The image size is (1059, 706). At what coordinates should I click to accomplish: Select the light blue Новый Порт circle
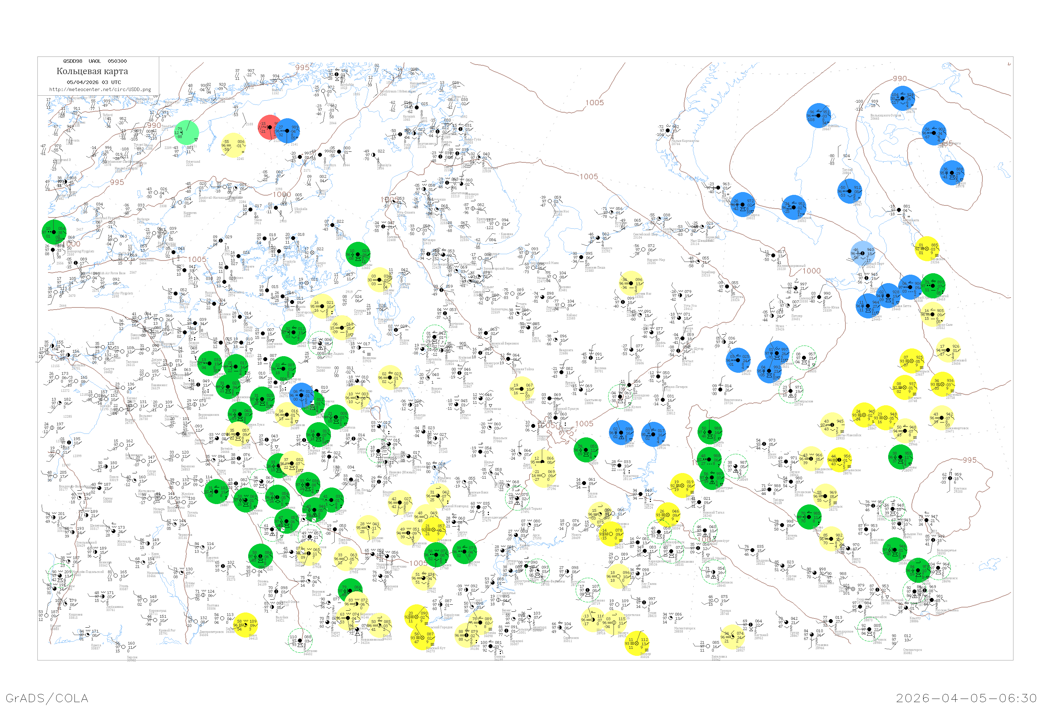pyautogui.click(x=862, y=253)
